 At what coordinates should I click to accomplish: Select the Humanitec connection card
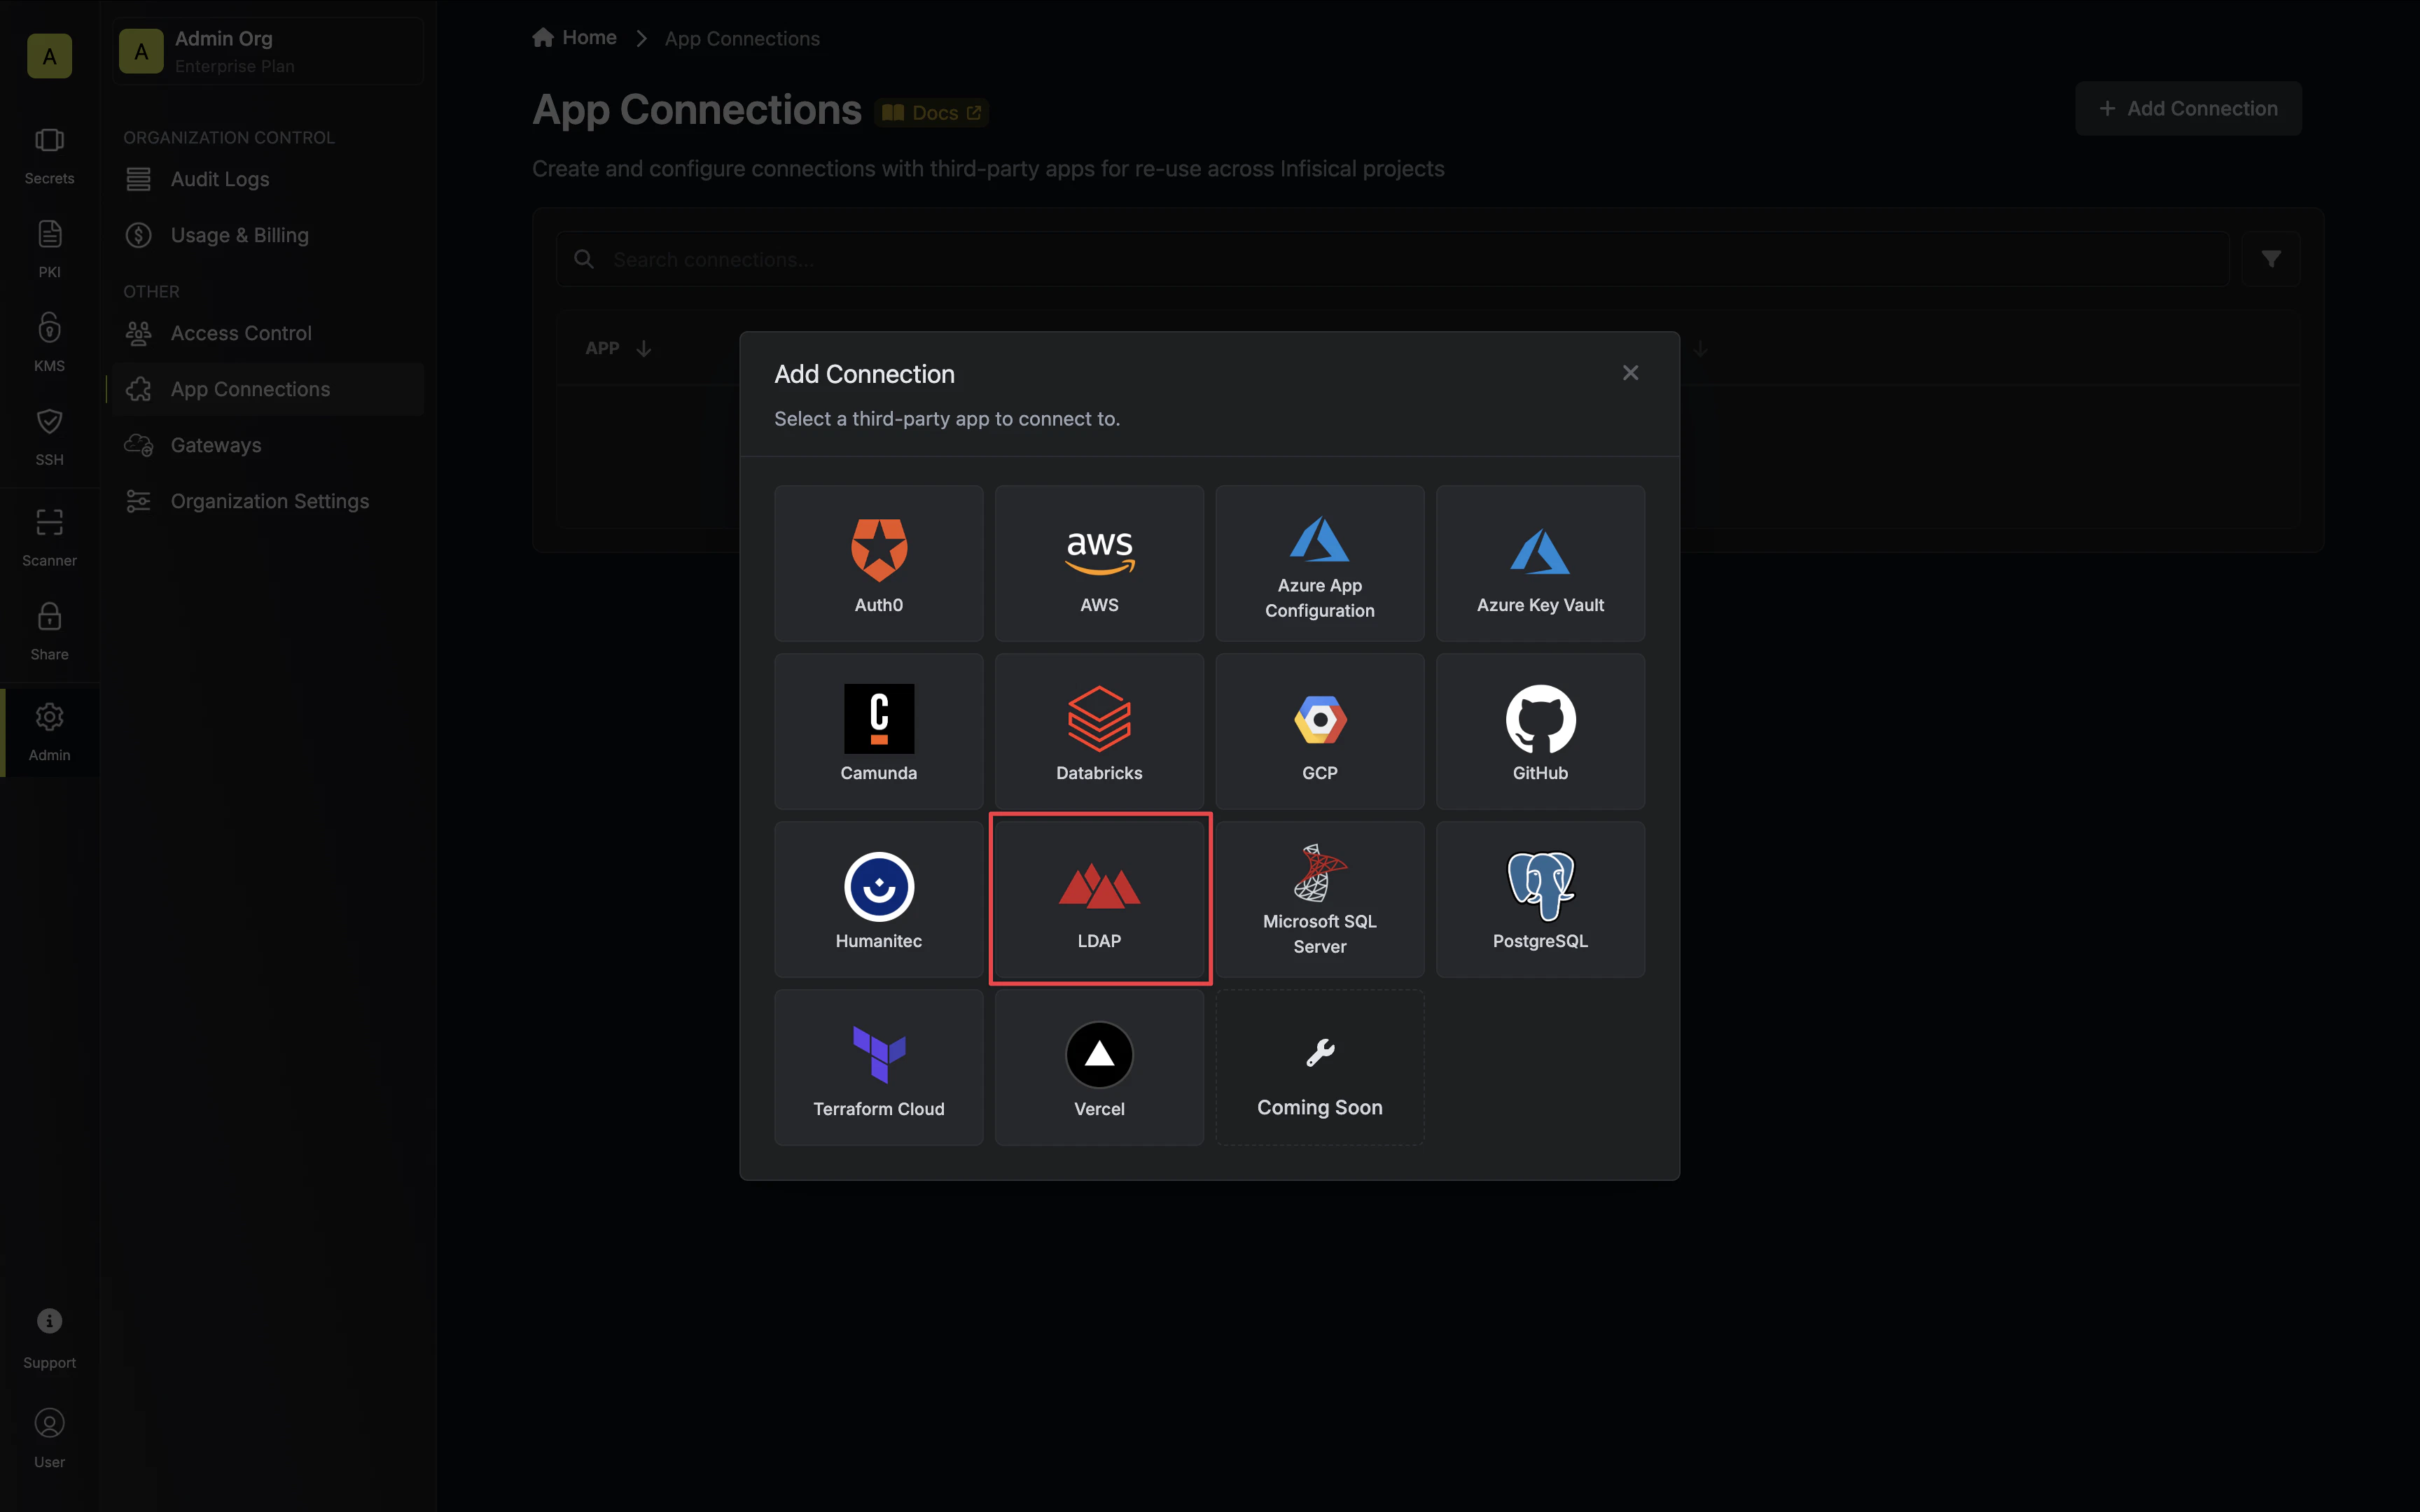click(878, 899)
